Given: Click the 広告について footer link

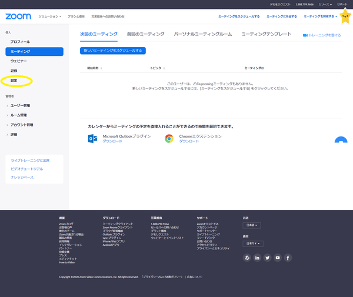Looking at the screenshot, I should [x=195, y=277].
